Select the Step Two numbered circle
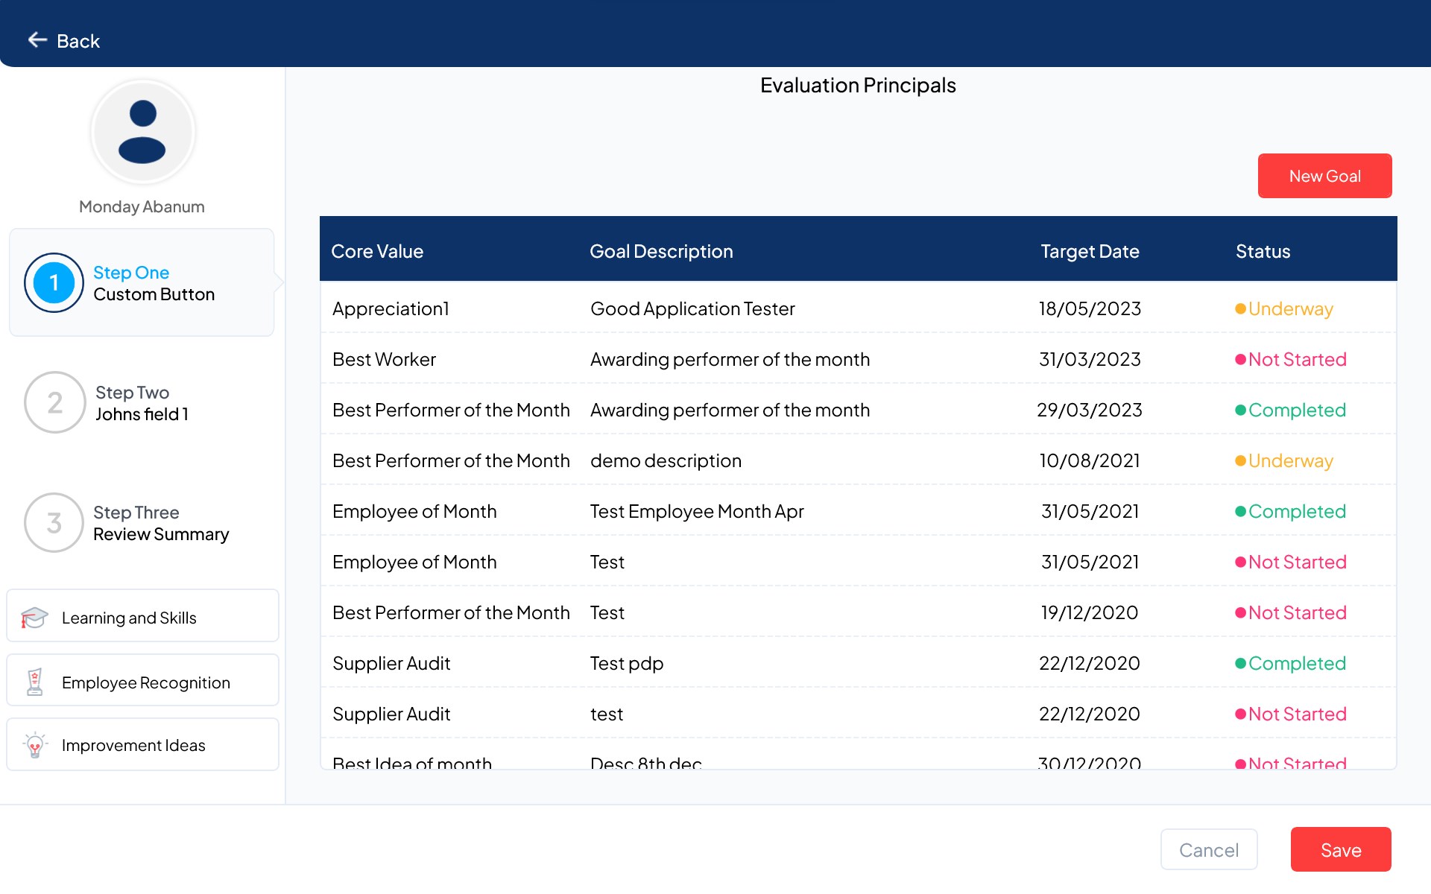This screenshot has width=1431, height=894. [x=54, y=403]
